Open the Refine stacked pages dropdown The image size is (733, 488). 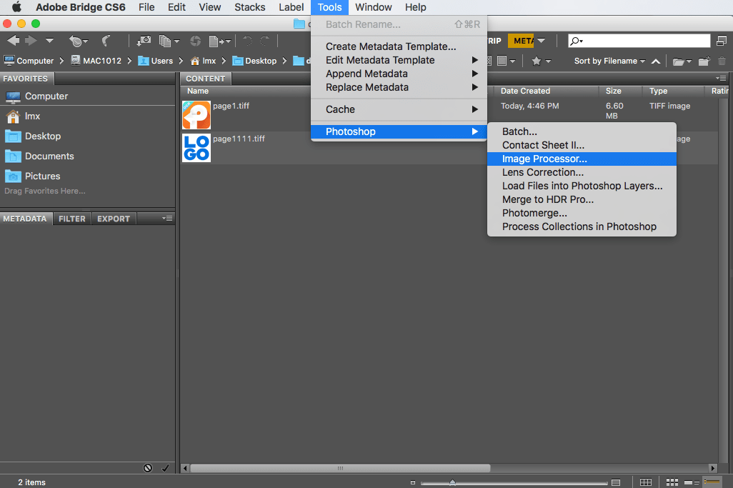coord(169,41)
